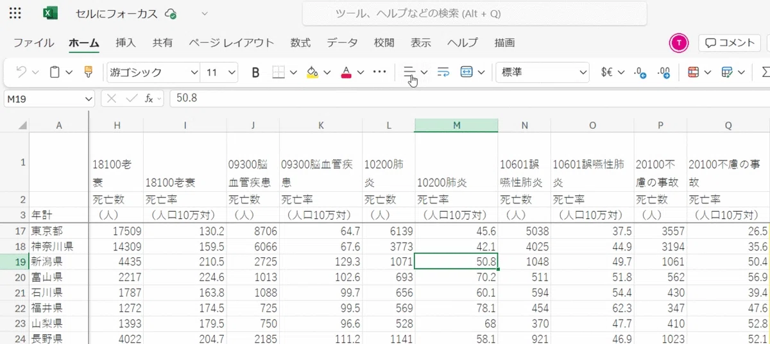Click cell containing 東京都

click(x=58, y=230)
